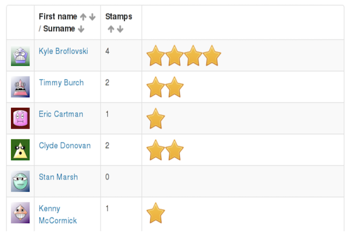Click Kenny McCormick's star stamp
350x233 pixels.
click(156, 213)
